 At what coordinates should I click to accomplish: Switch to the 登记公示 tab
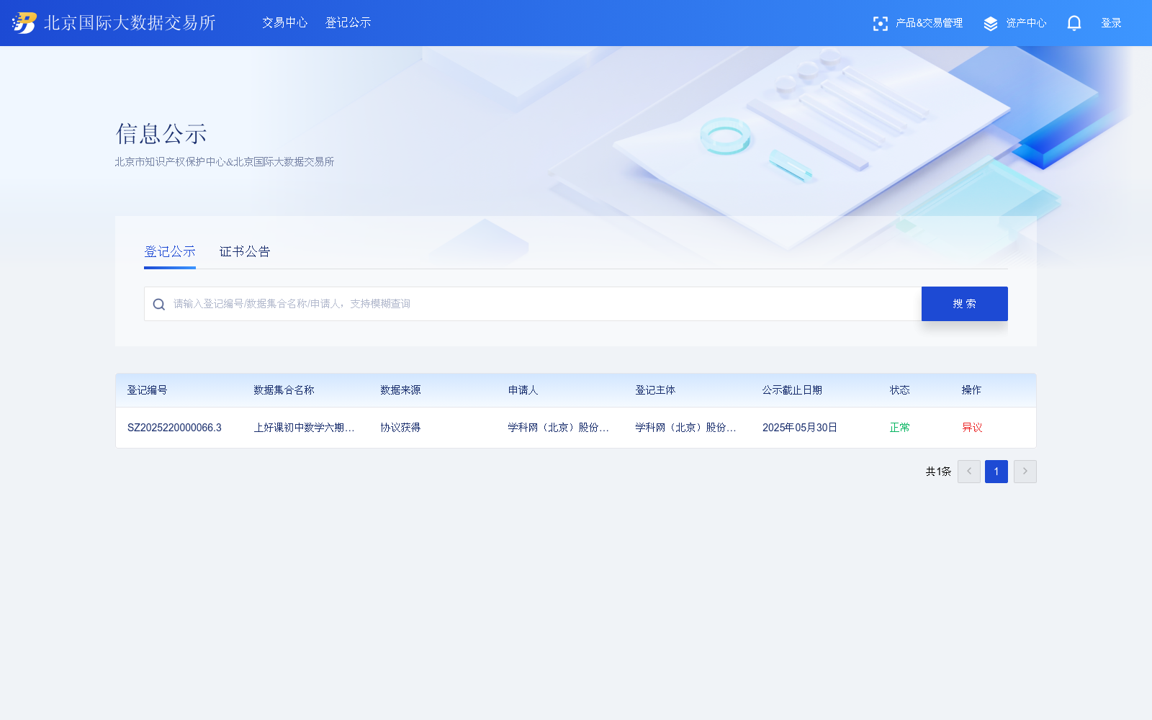coord(170,251)
